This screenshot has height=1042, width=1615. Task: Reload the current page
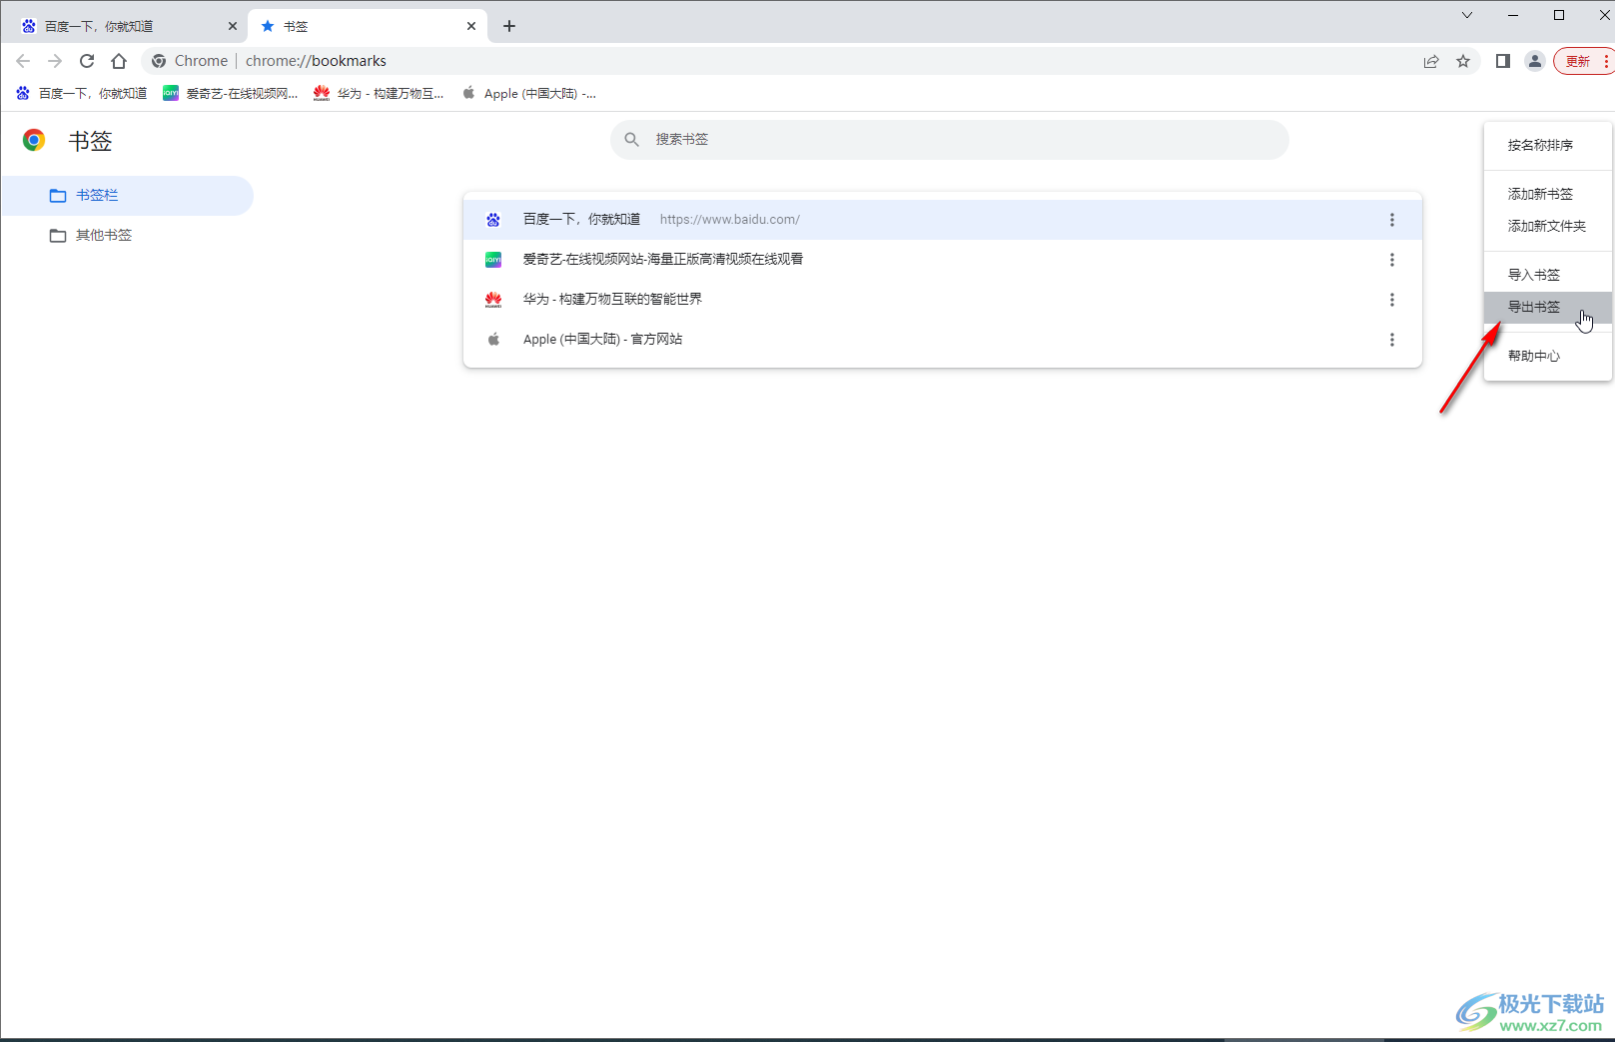(x=87, y=61)
